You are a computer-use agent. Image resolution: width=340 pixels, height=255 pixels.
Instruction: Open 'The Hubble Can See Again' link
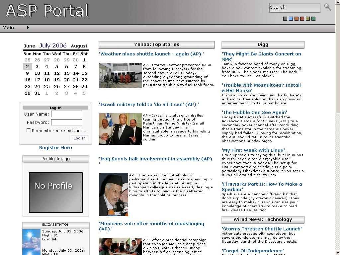[254, 112]
